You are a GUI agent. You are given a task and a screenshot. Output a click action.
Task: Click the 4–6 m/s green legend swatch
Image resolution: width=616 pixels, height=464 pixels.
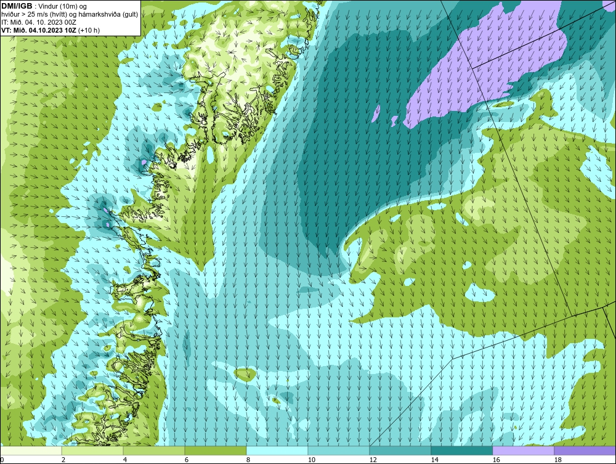pyautogui.click(x=154, y=450)
